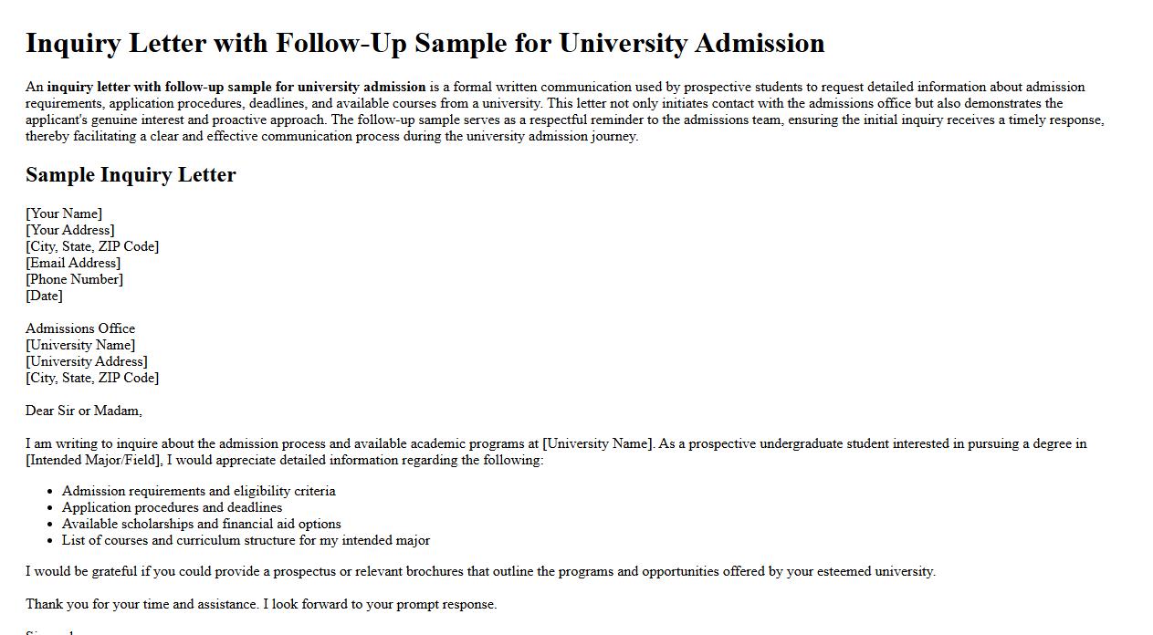Click the [Your Name] placeholder line
This screenshot has height=635, width=1153.
click(x=64, y=213)
